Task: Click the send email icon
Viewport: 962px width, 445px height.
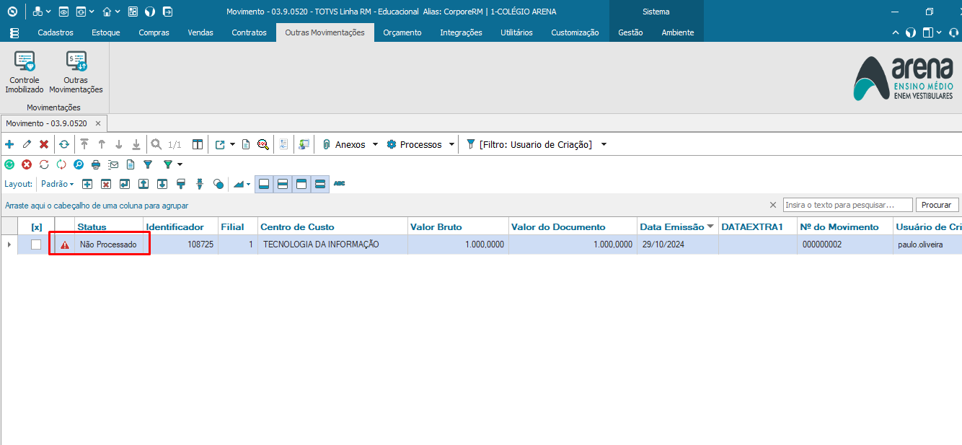Action: pyautogui.click(x=112, y=164)
